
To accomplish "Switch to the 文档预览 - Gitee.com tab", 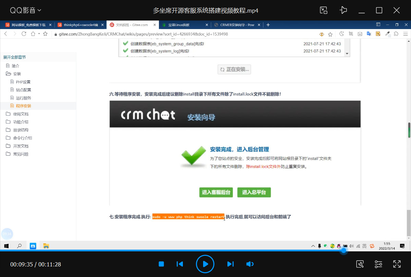I will 132,25.
